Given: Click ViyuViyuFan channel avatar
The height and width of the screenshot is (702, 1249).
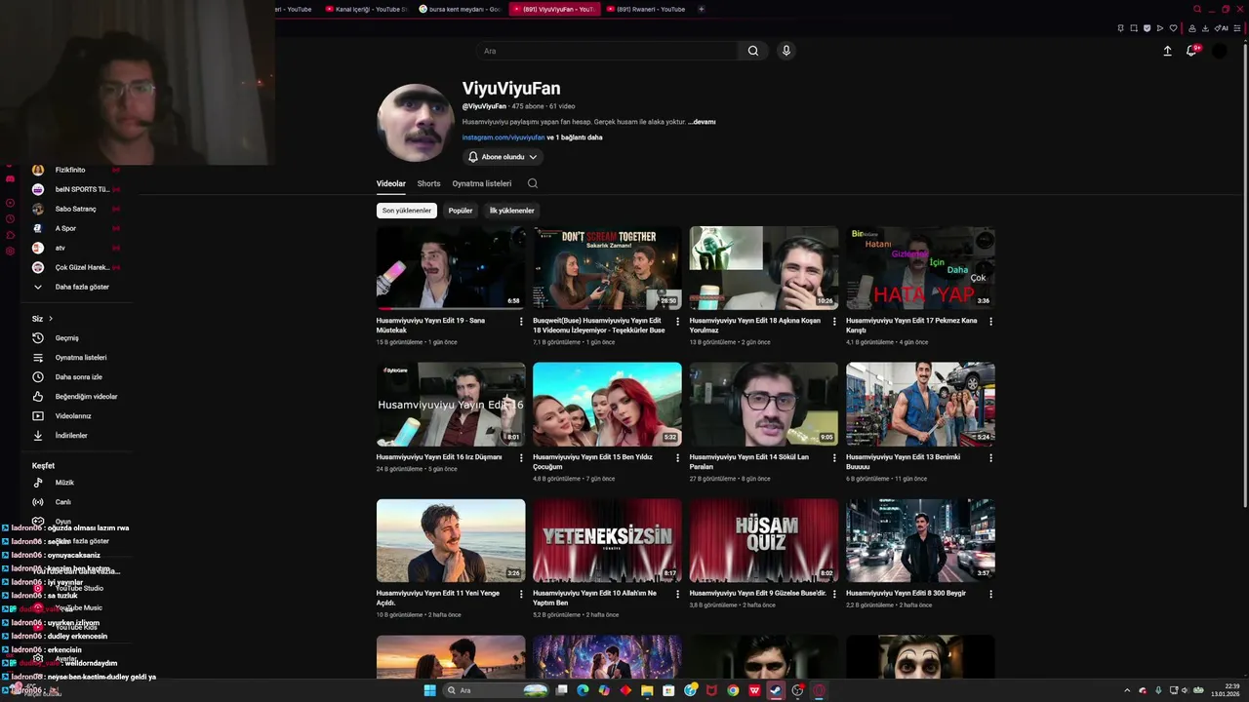Looking at the screenshot, I should click(x=416, y=123).
